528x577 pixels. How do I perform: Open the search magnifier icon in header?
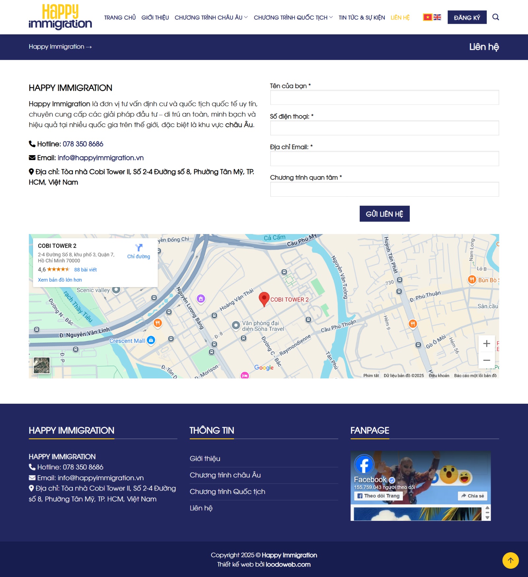(495, 17)
